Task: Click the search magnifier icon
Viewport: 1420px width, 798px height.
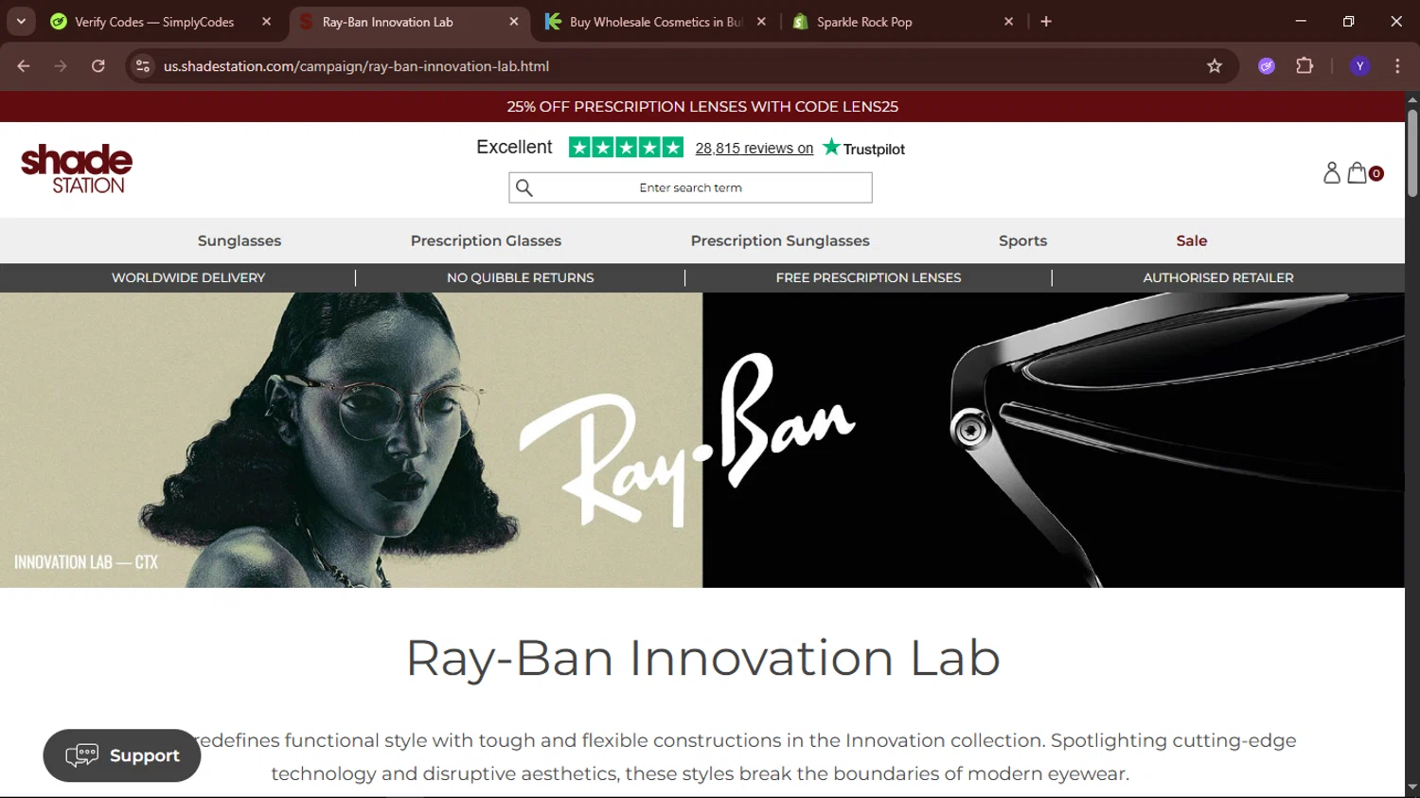Action: [x=524, y=187]
